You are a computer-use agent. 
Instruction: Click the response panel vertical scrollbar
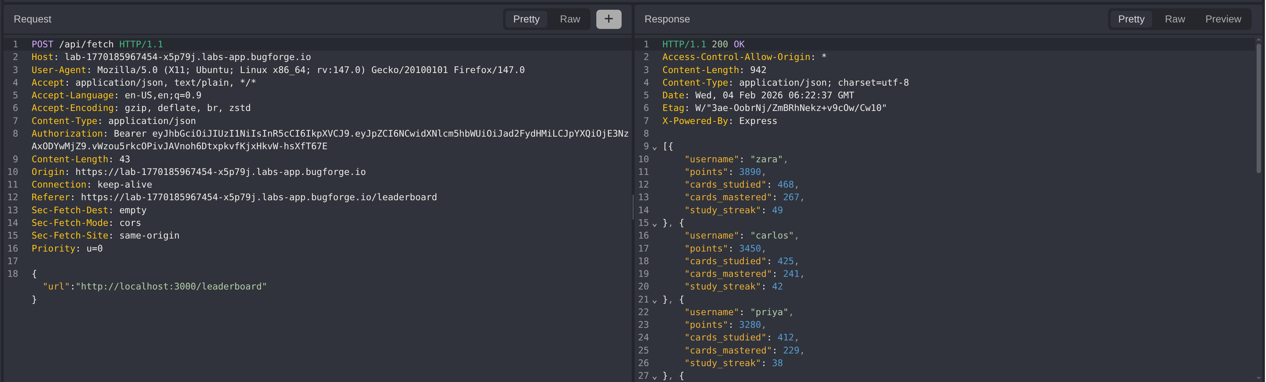(x=1258, y=108)
